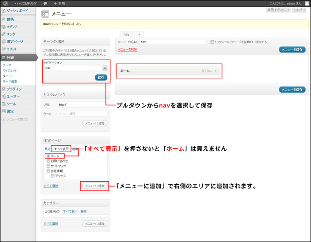311x242 pixels.
Task: Click メニューに追加 in カテゴリー box
Action: pos(95,224)
